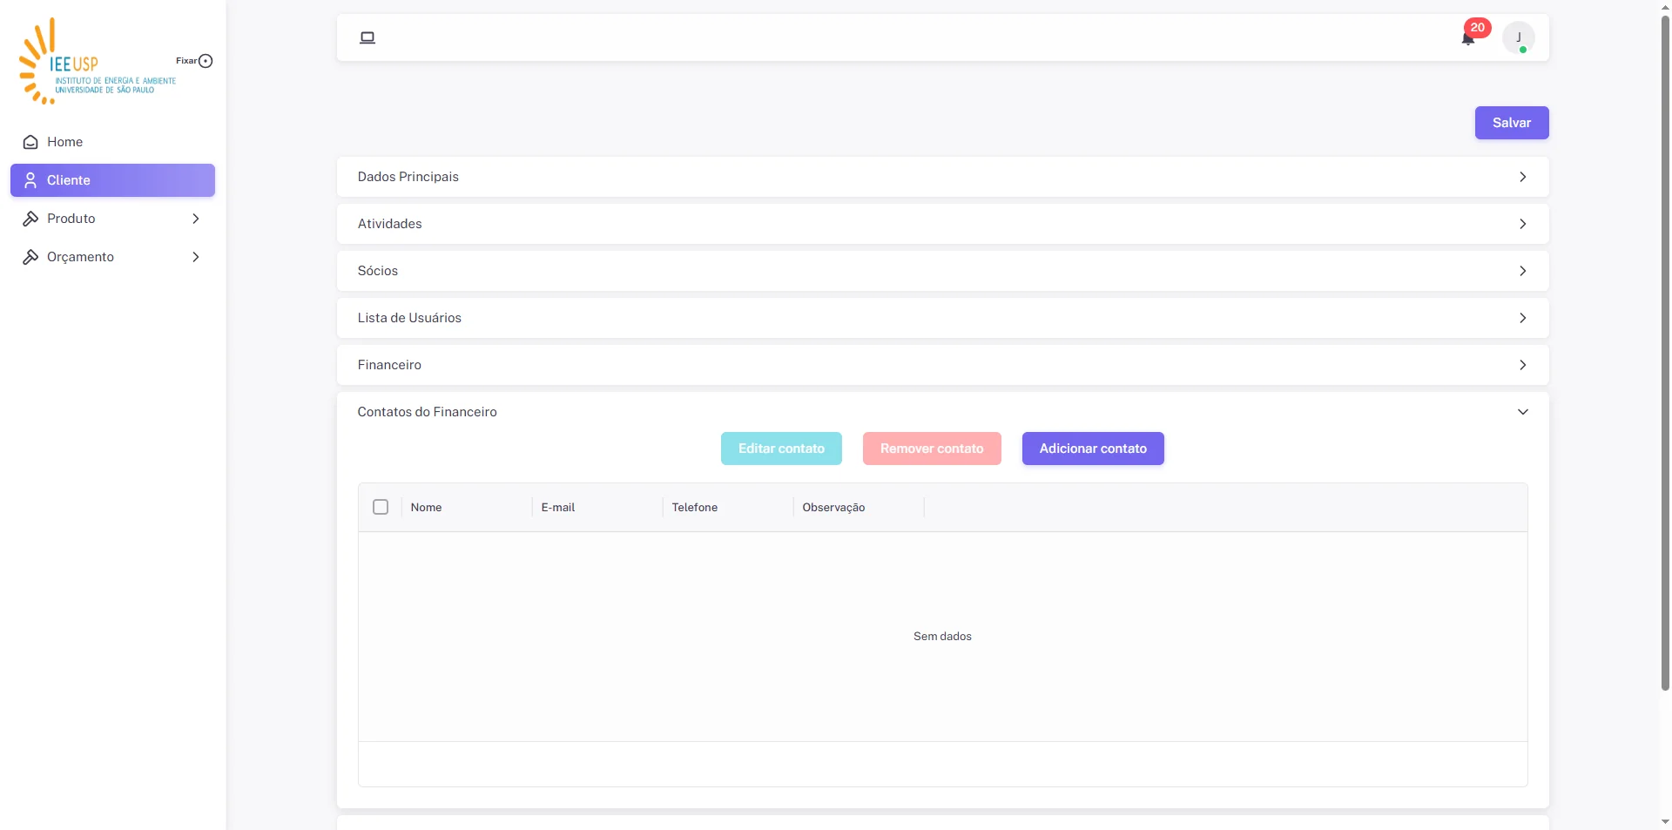Click the page vertical scrollbar
Image resolution: width=1672 pixels, height=830 pixels.
pos(1665,353)
